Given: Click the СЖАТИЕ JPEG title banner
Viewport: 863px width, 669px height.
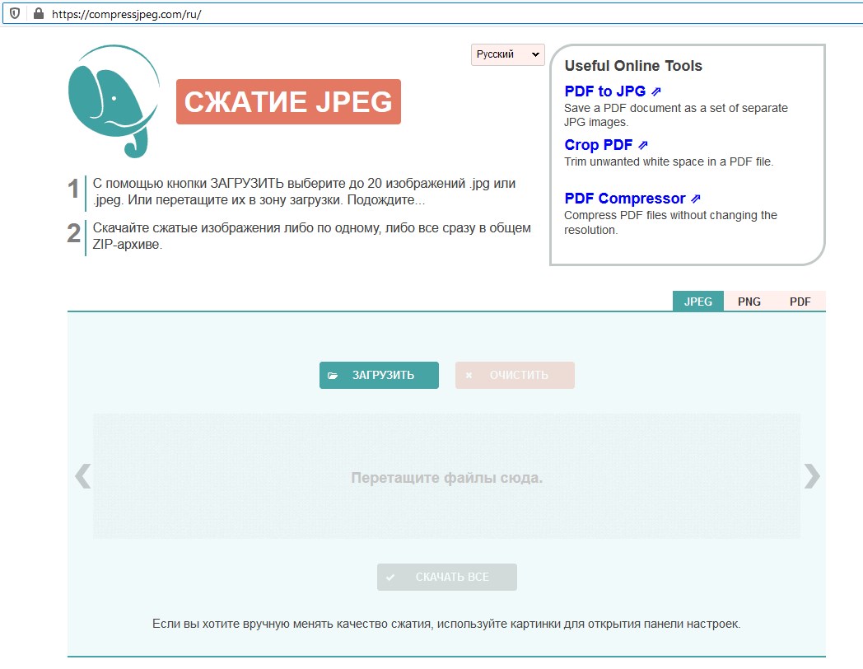Looking at the screenshot, I should click(288, 102).
